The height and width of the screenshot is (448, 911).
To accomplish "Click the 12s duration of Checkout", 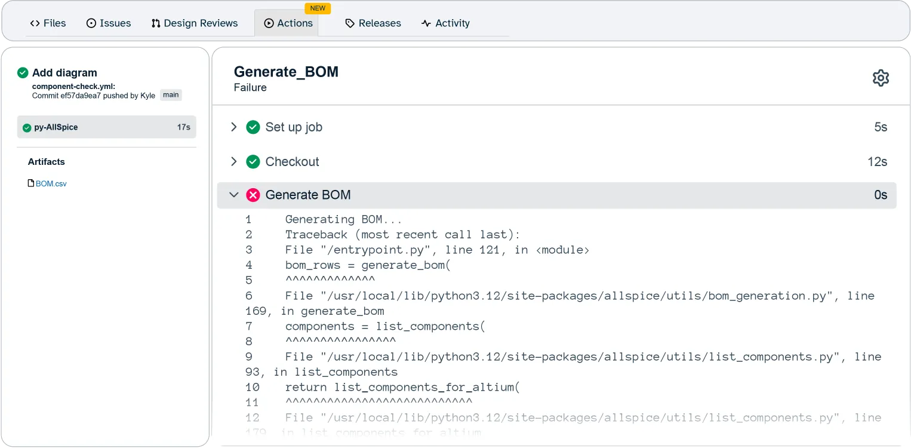I will (878, 162).
